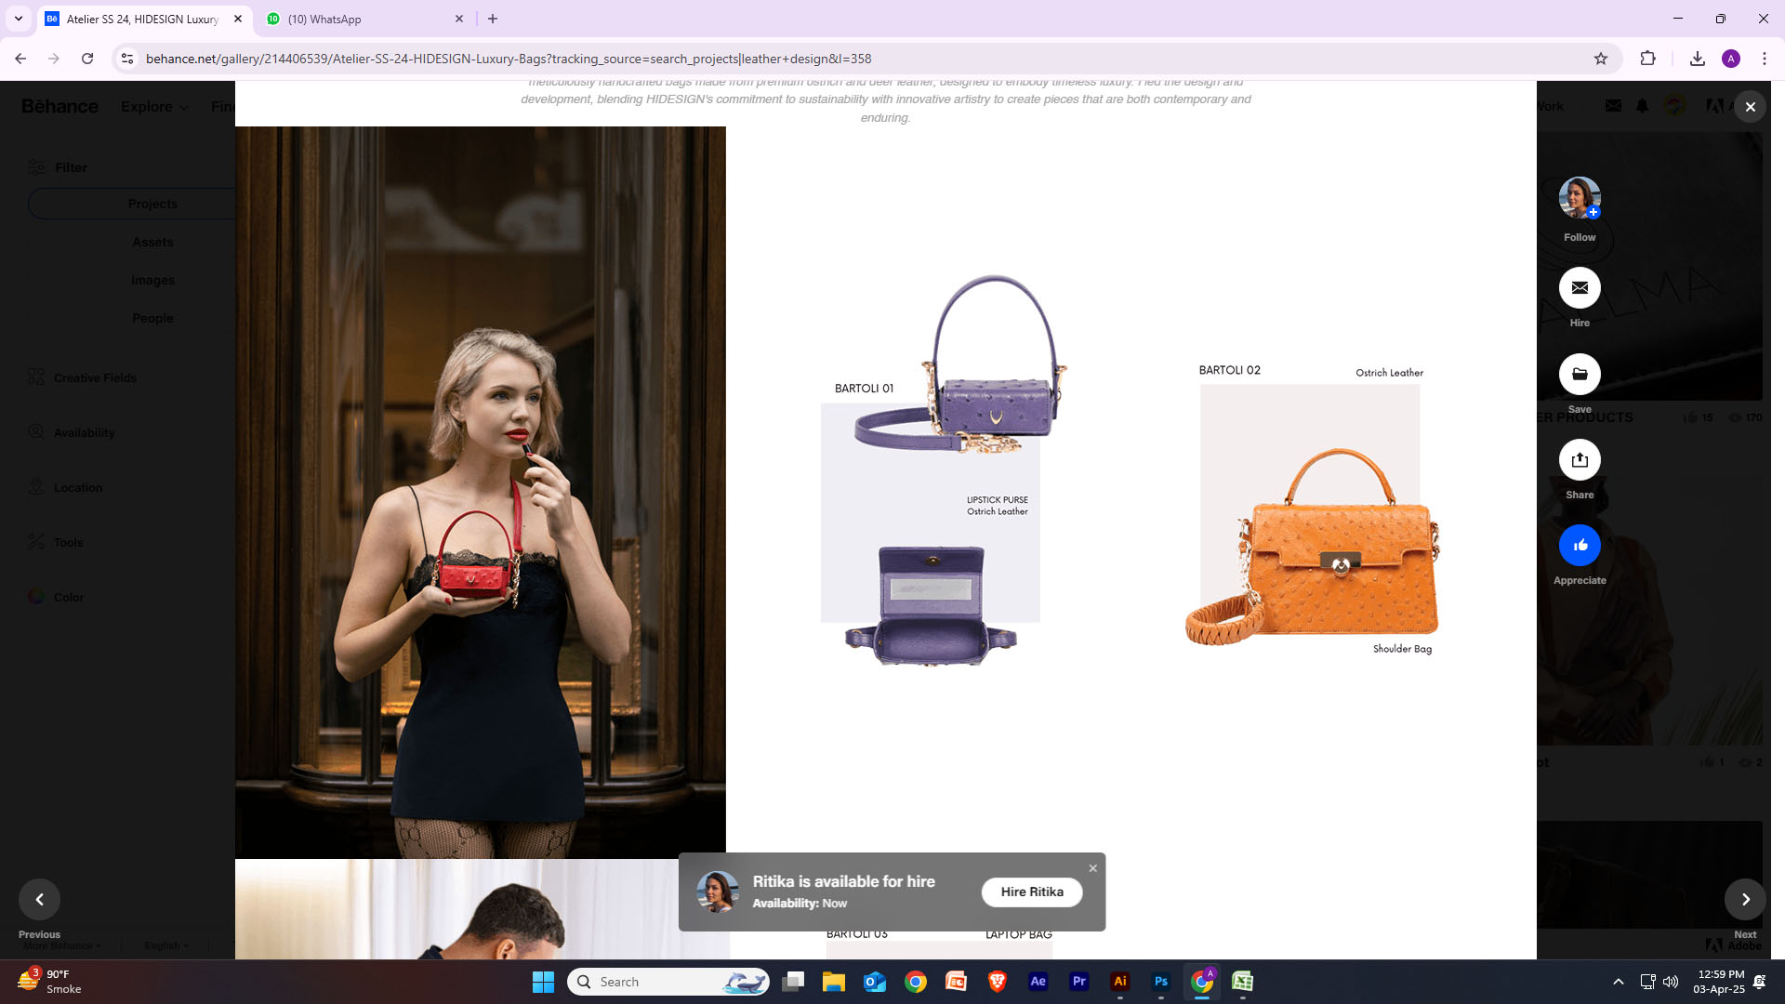This screenshot has height=1004, width=1785.
Task: Show hidden system tray icons
Action: point(1618,982)
